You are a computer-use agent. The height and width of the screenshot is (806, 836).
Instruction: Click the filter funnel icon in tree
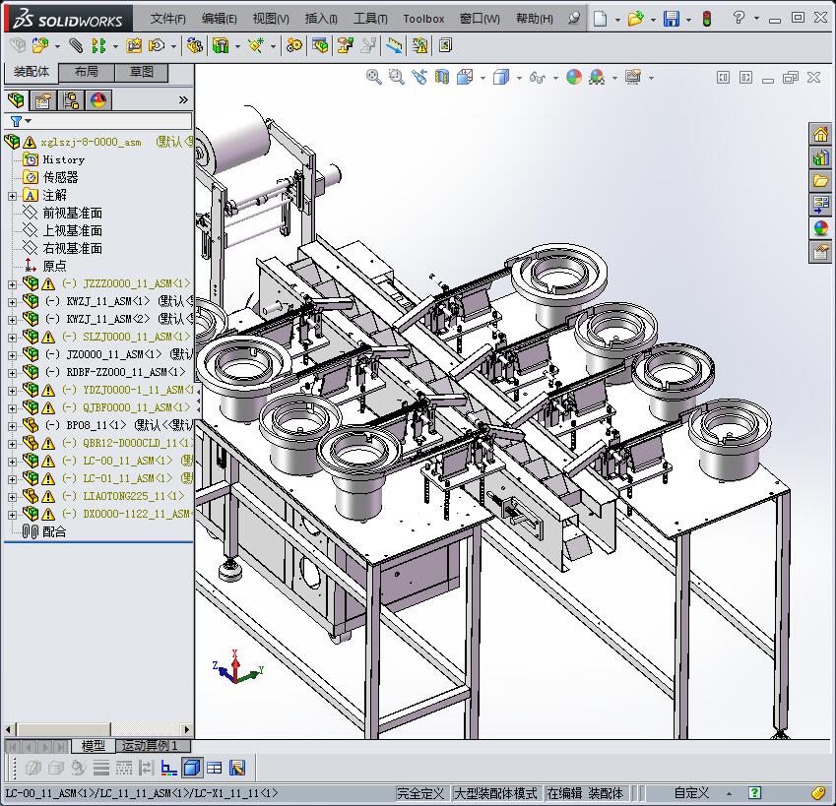(x=16, y=121)
